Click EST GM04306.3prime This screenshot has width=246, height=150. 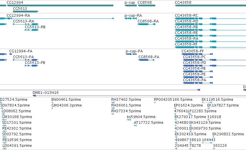tap(67, 105)
